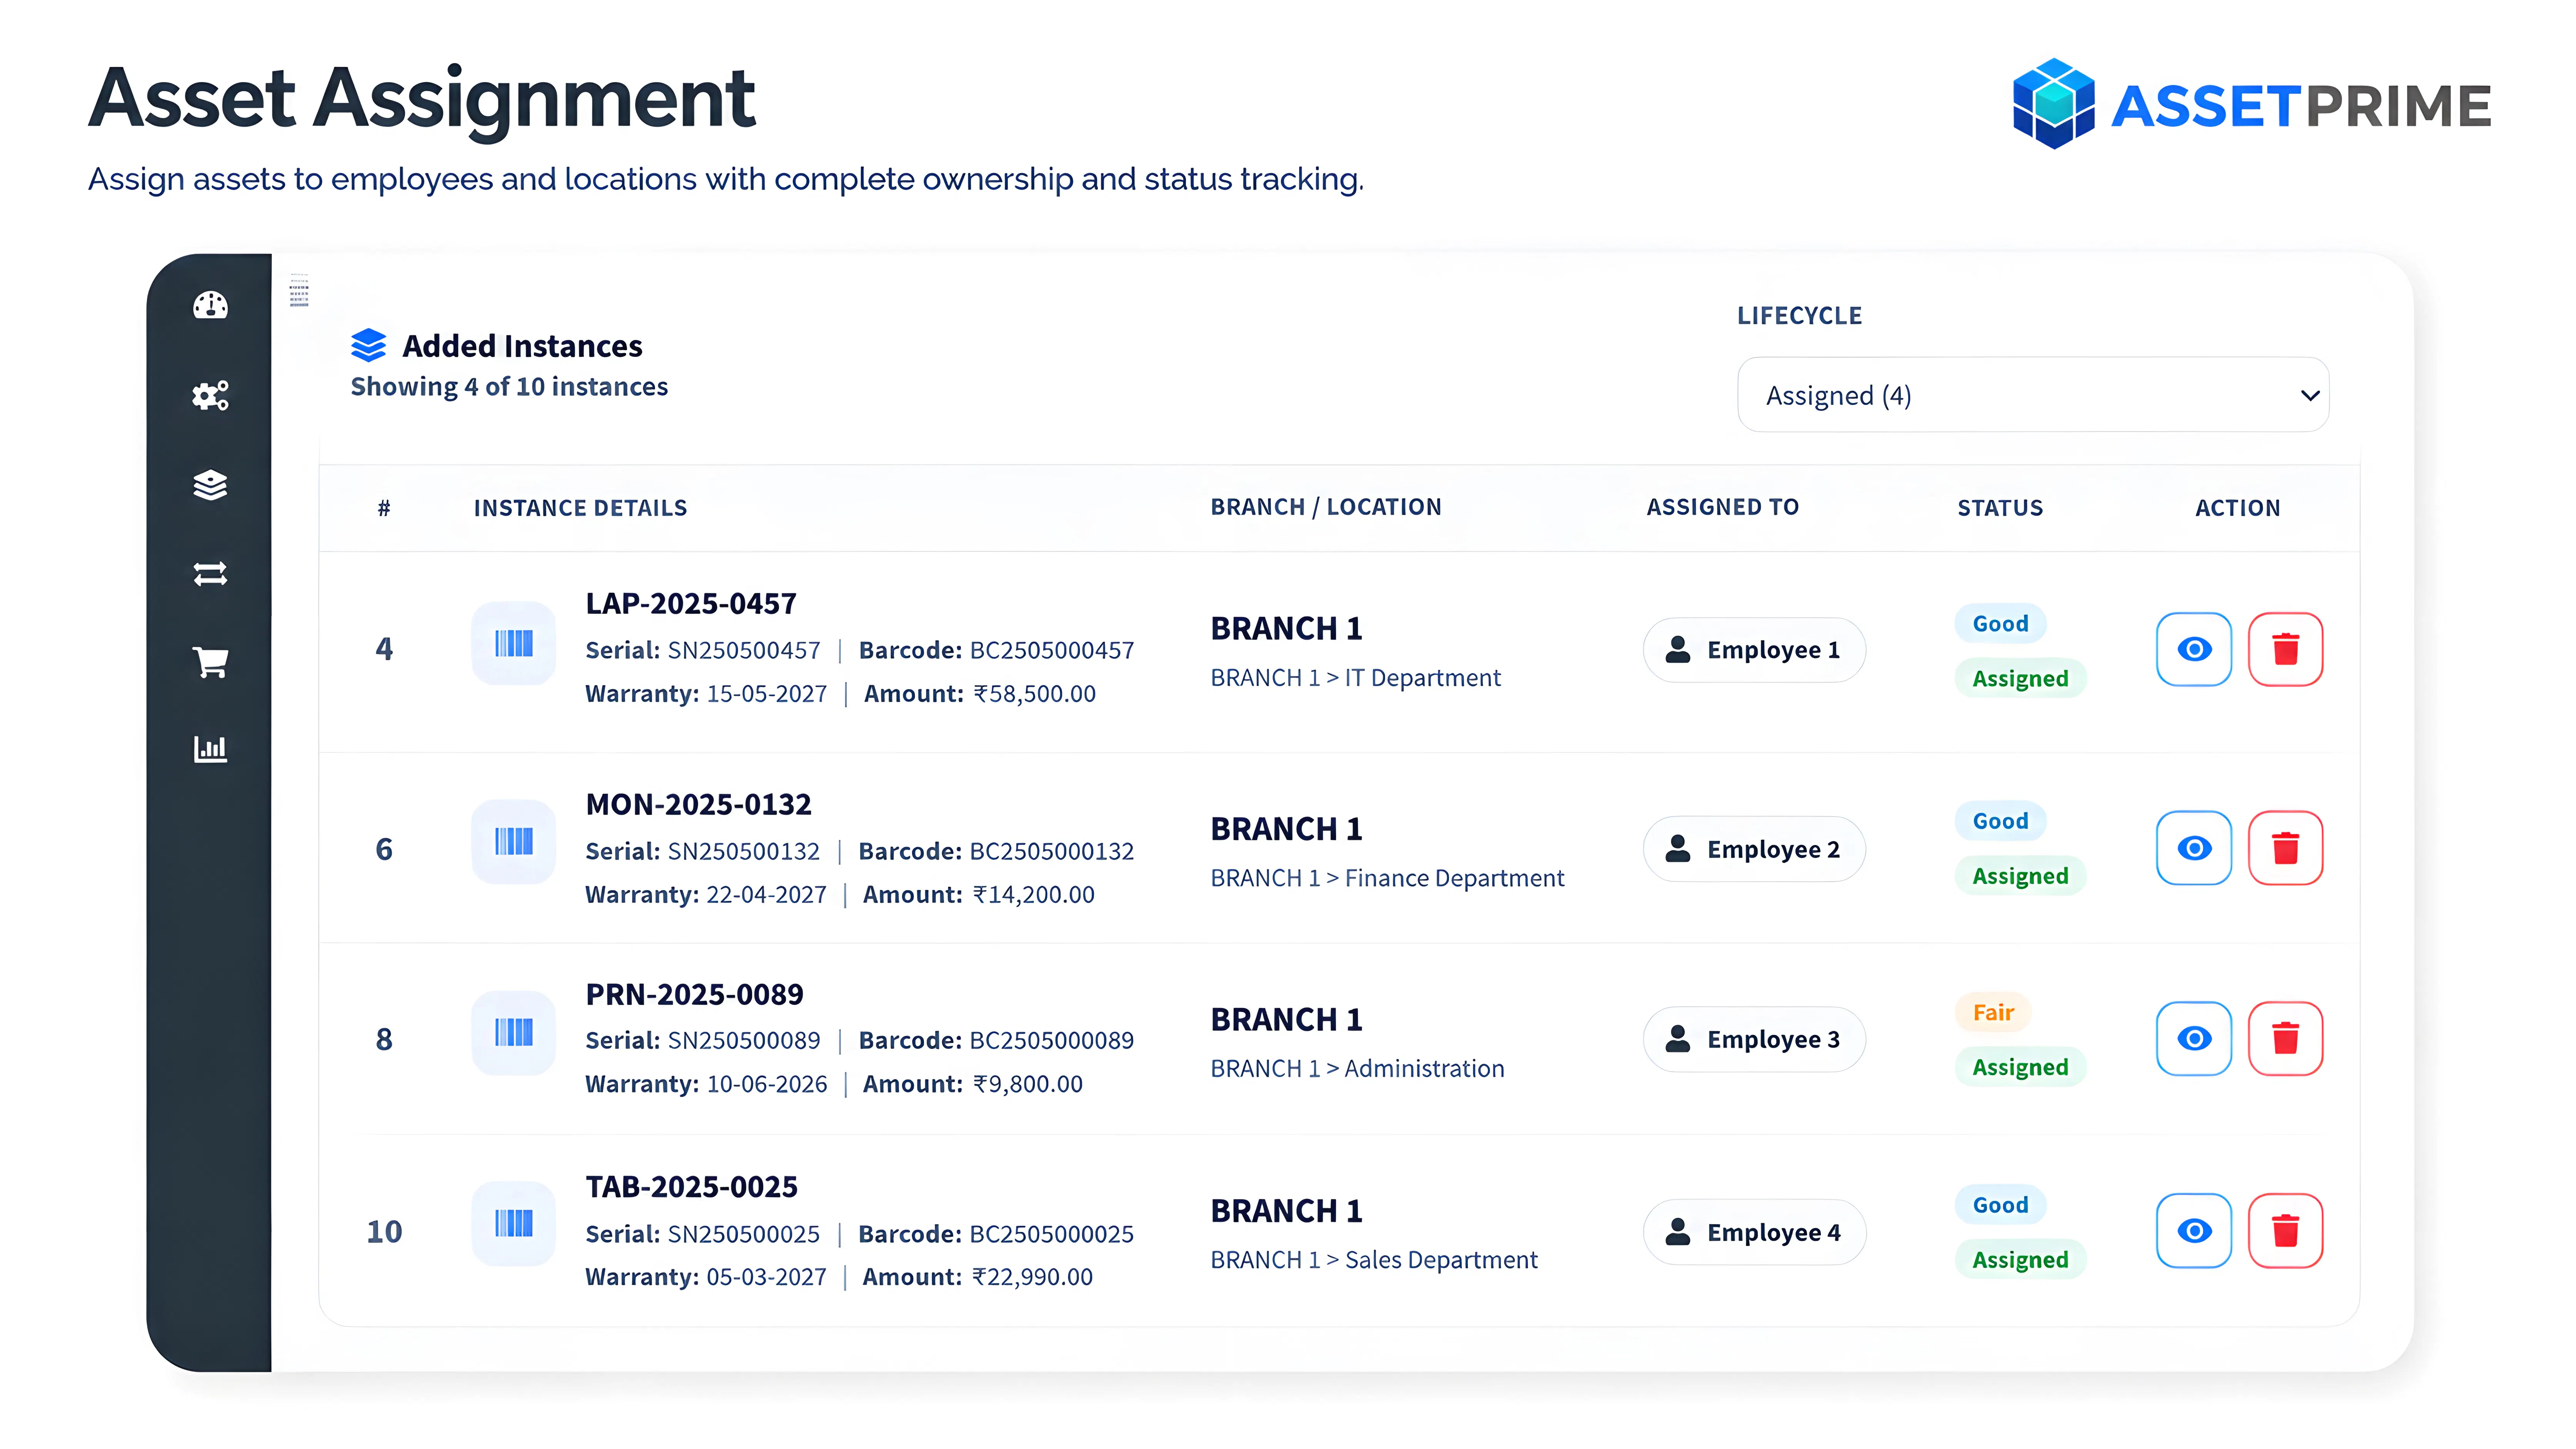Viewport: 2576px width, 1449px height.
Task: Click the Employee 3 assignee chip
Action: point(1754,1039)
